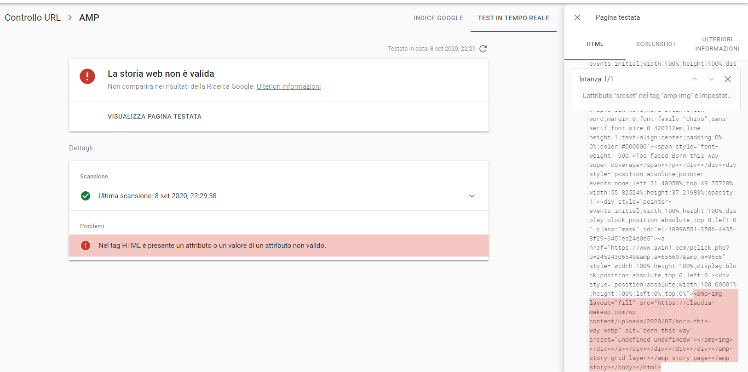Click the Ultima scansione row text
This screenshot has height=372, width=748.
157,196
